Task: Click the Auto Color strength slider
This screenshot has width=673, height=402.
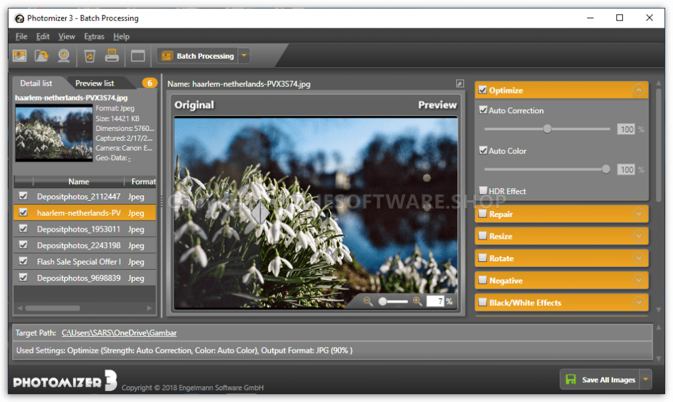Action: 547,169
